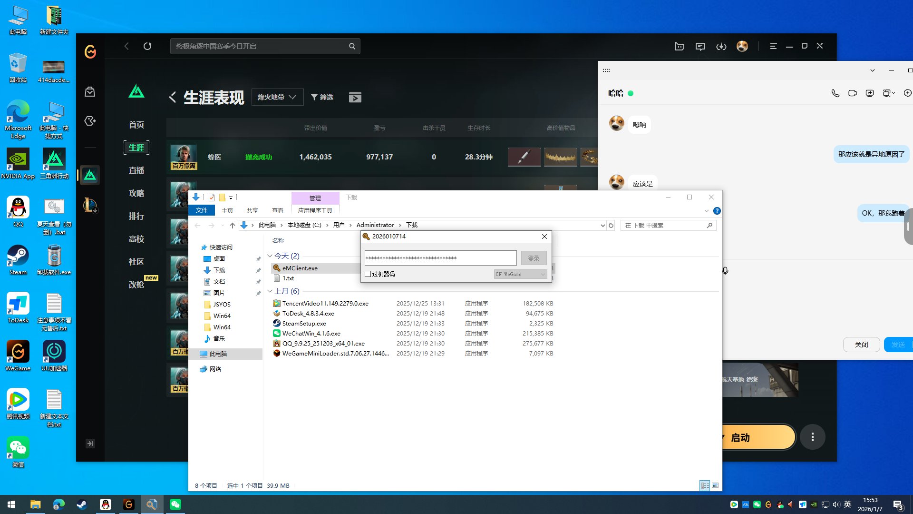Screen dimensions: 913x514
Task: Switch to details view in Explorer
Action: pyautogui.click(x=704, y=485)
